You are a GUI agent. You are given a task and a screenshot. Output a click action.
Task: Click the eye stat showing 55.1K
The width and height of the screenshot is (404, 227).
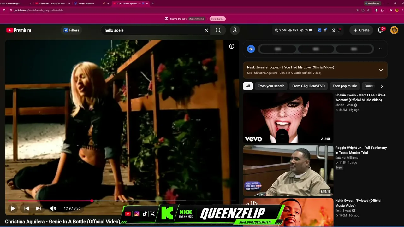pyautogui.click(x=306, y=30)
